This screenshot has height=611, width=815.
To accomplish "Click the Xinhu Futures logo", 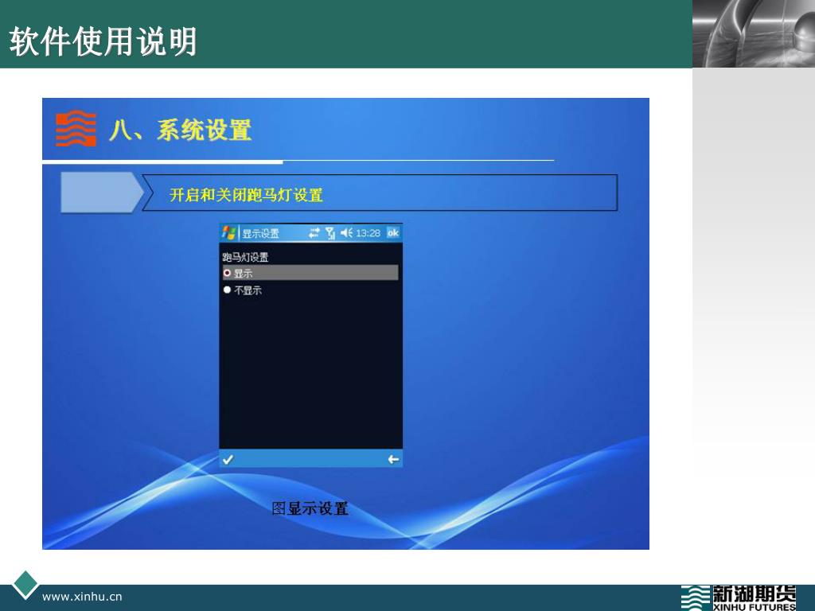I will point(739,598).
